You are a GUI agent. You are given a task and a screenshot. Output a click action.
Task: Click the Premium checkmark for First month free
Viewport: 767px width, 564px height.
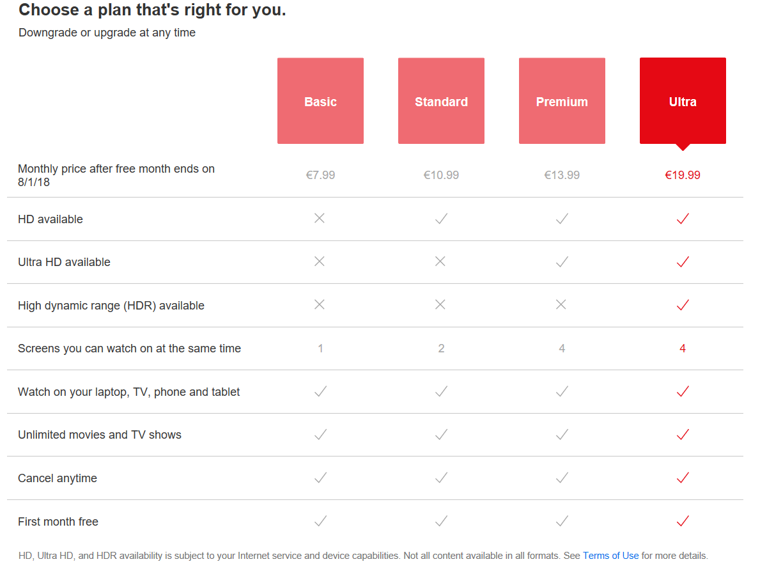561,521
